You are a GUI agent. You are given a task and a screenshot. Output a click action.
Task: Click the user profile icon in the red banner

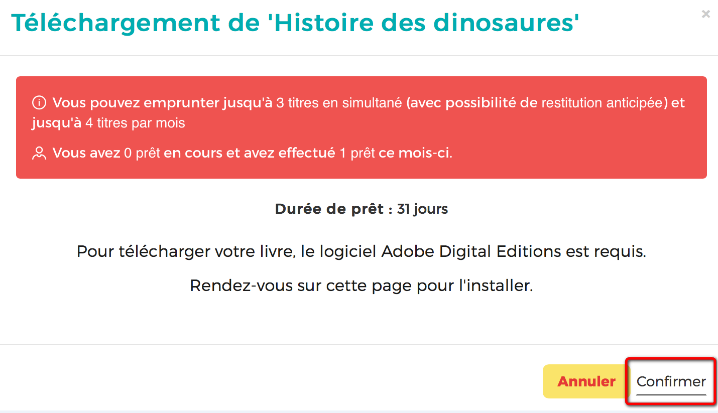39,154
